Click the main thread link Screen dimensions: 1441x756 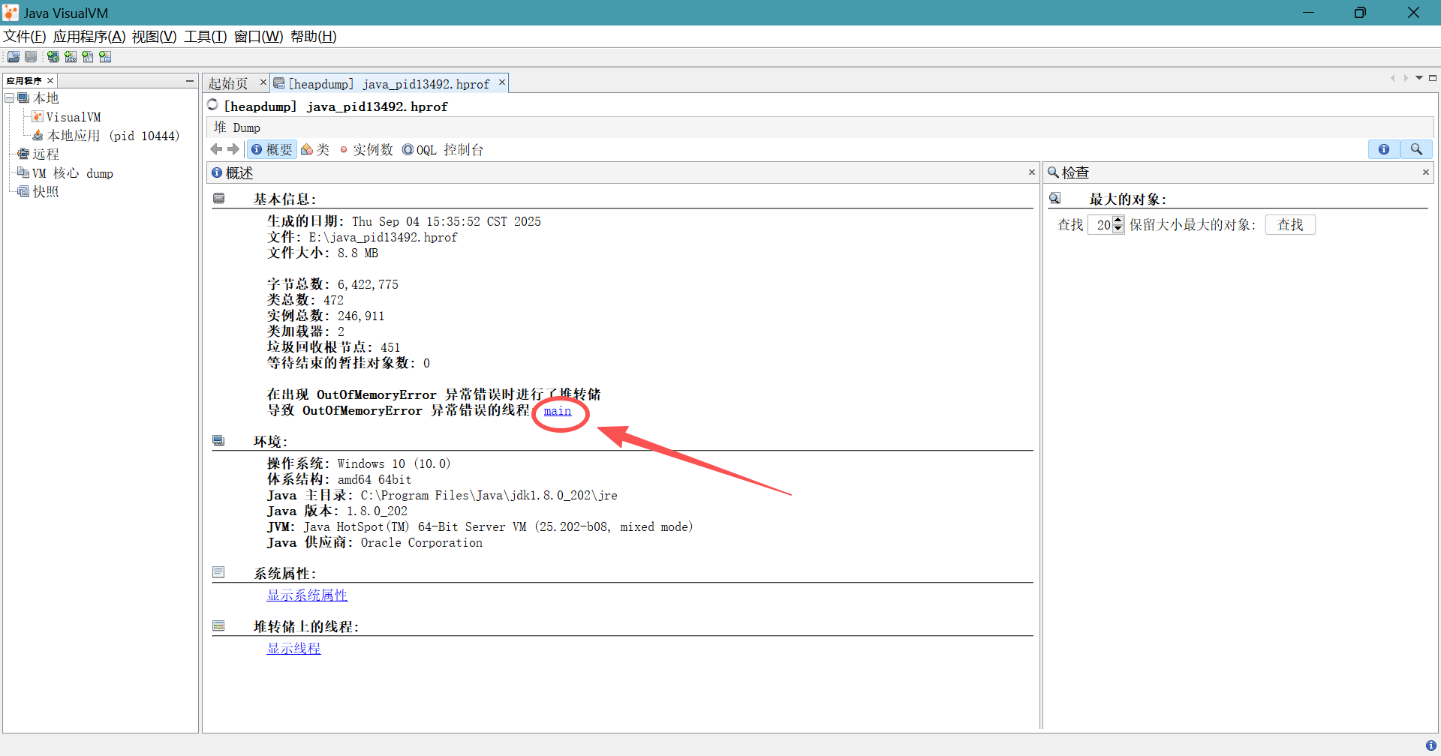pyautogui.click(x=558, y=411)
